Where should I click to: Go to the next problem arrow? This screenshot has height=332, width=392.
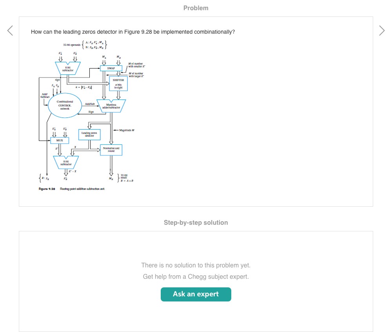click(x=382, y=31)
